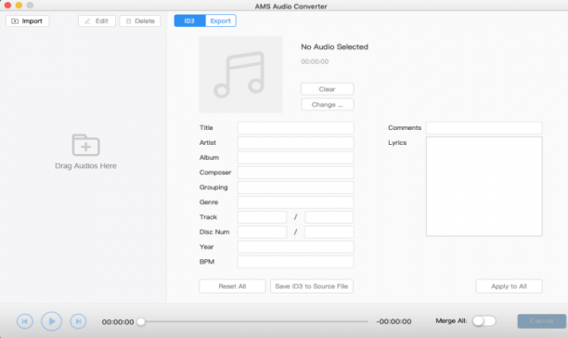The width and height of the screenshot is (568, 338).
Task: Click the Disc Num total field
Action: coord(329,232)
